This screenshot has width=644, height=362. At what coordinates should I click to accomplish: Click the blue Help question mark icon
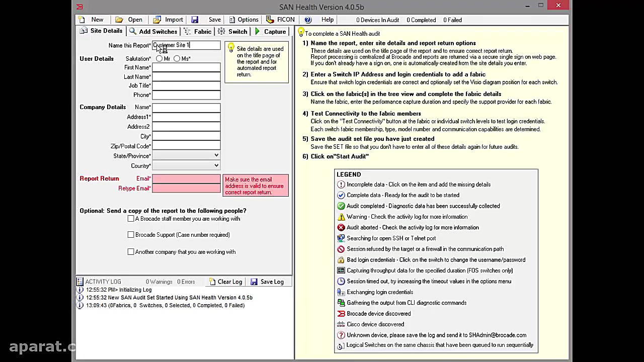pos(308,20)
